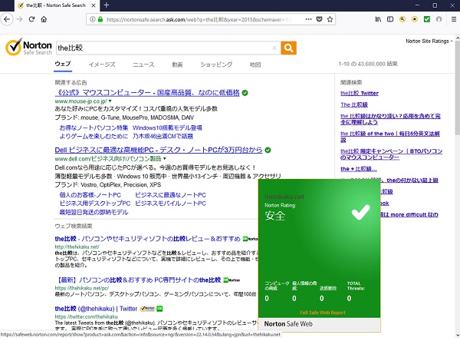
Task: Open the お得なノートパソコン特集 sublink
Action: coord(94,128)
